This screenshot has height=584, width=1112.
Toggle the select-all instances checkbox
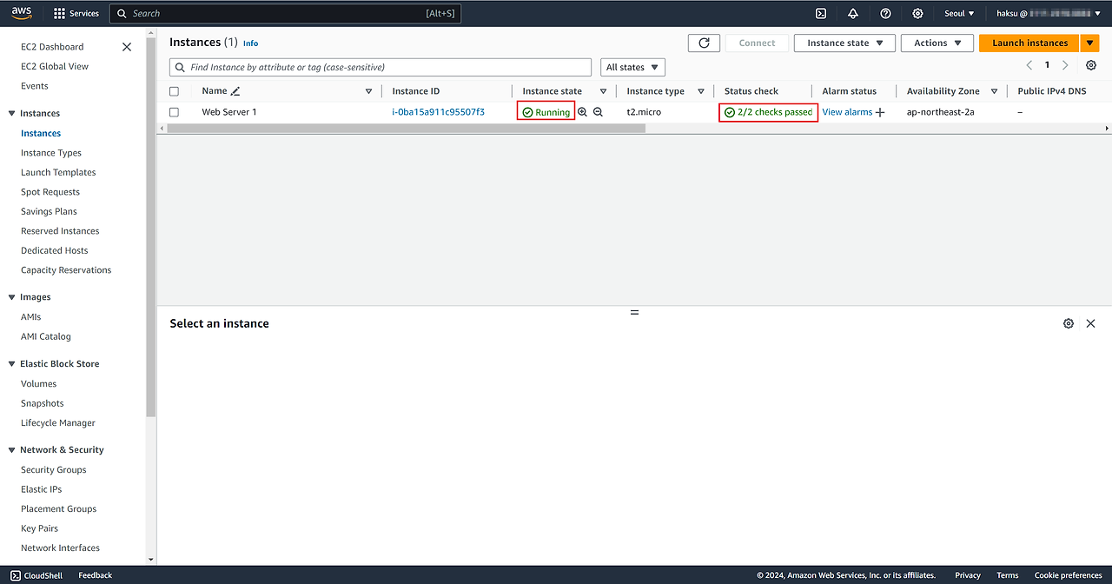click(175, 91)
